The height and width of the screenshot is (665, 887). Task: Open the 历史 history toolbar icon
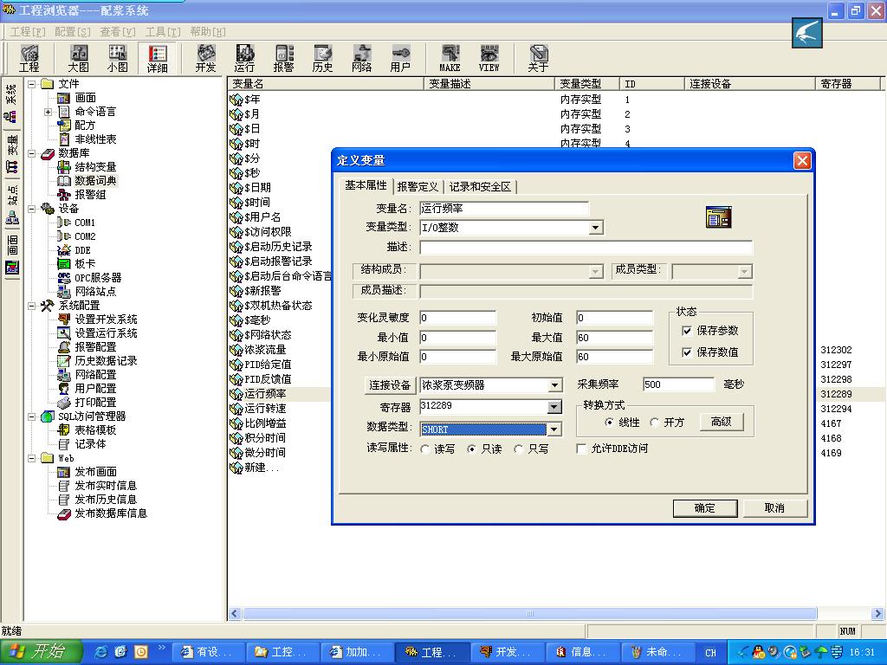tap(322, 58)
